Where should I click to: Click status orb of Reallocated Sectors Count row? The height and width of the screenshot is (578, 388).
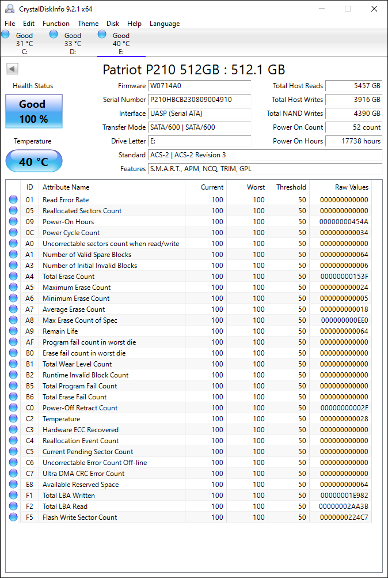pos(13,211)
